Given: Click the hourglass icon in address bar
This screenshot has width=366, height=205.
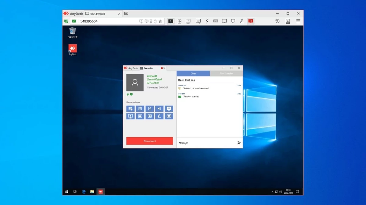Looking at the screenshot, I should 151,21.
